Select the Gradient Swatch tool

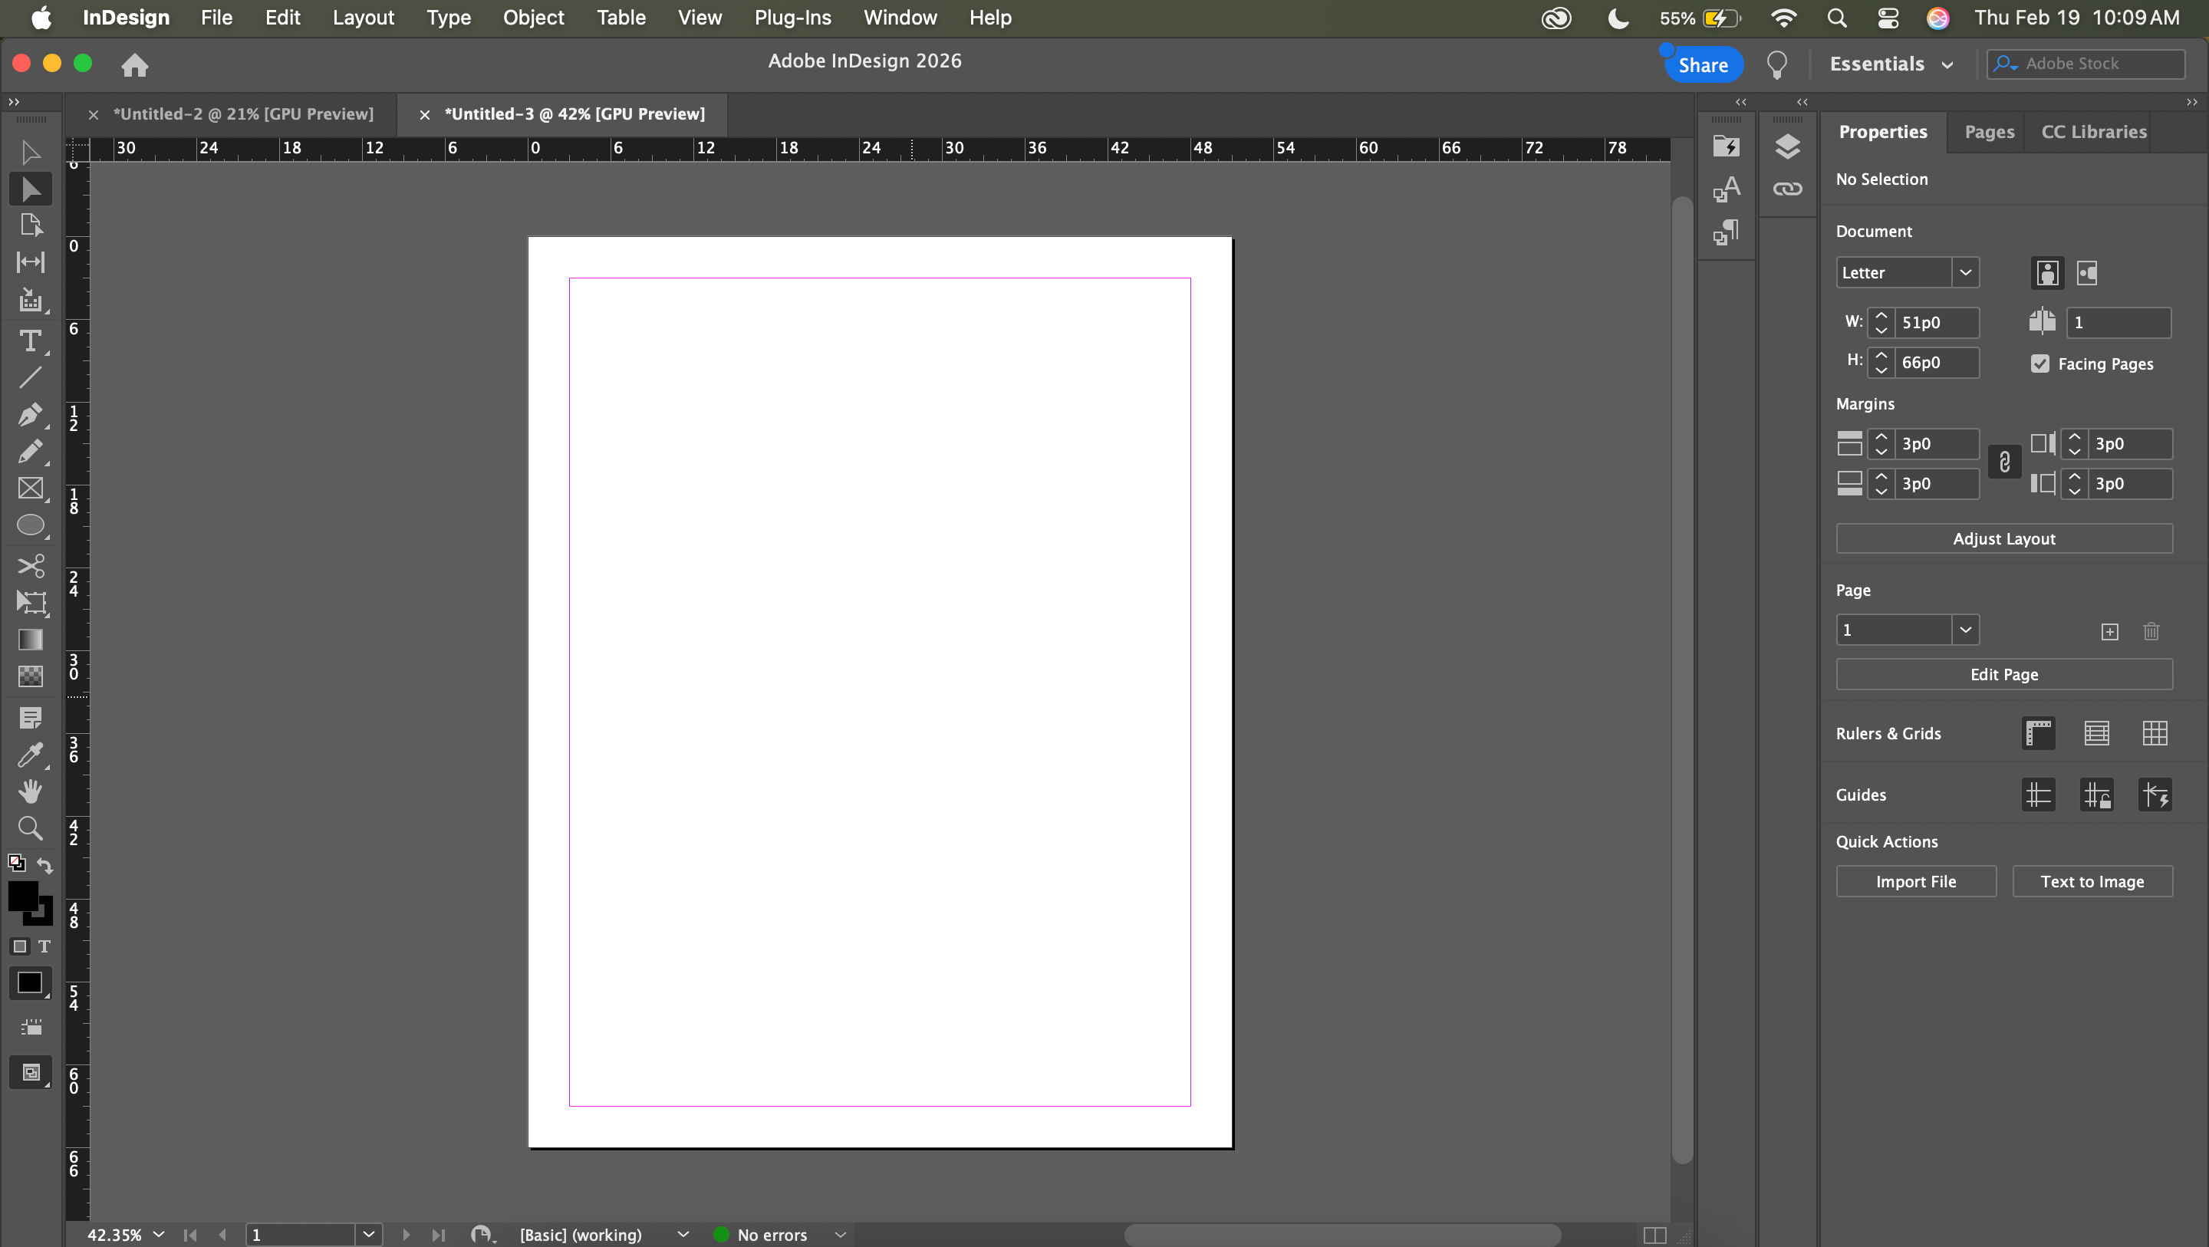point(30,639)
